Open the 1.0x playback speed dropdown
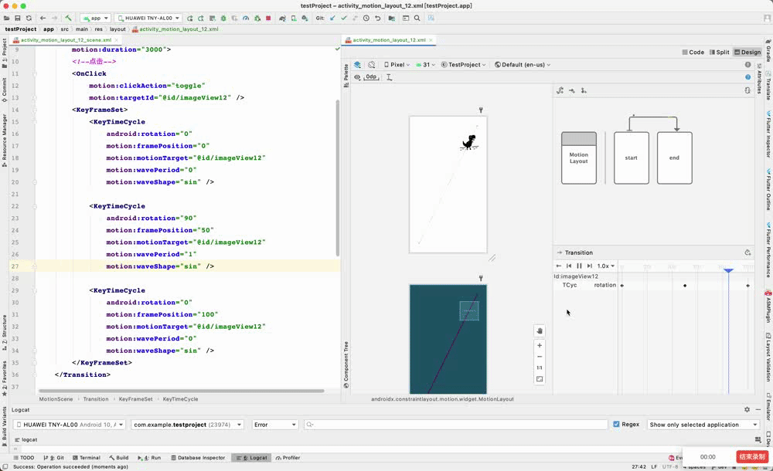This screenshot has width=773, height=471. pos(606,266)
